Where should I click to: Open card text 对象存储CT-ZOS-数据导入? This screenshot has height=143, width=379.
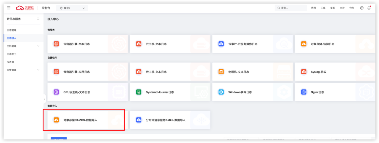80,120
